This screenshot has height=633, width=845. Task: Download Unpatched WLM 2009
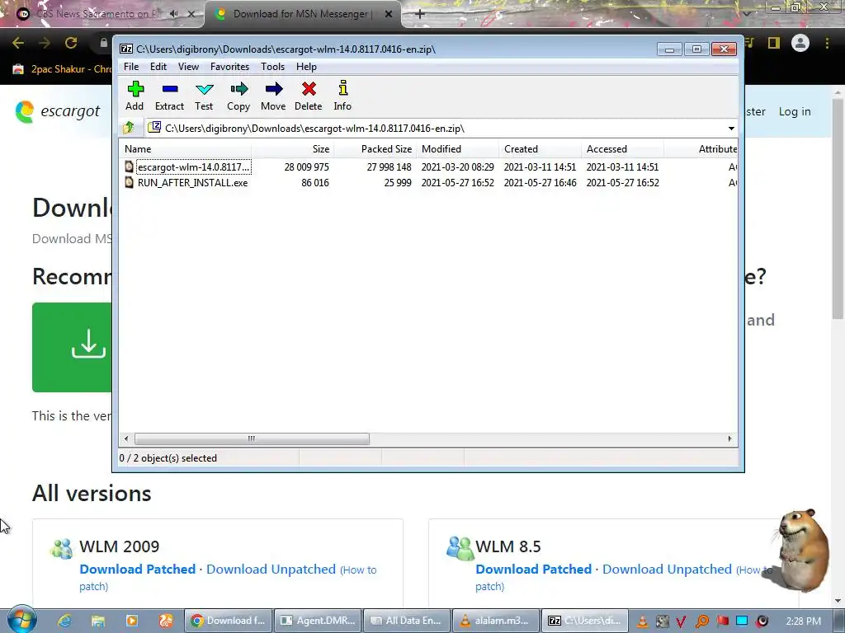pos(271,570)
